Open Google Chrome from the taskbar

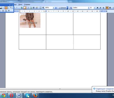[x=4, y=95]
